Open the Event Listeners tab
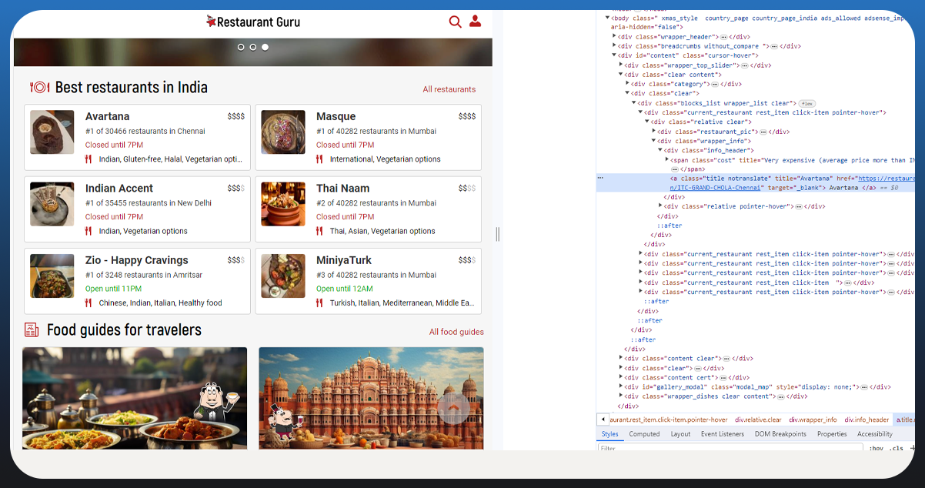Screen dimensions: 925x488 click(722, 434)
